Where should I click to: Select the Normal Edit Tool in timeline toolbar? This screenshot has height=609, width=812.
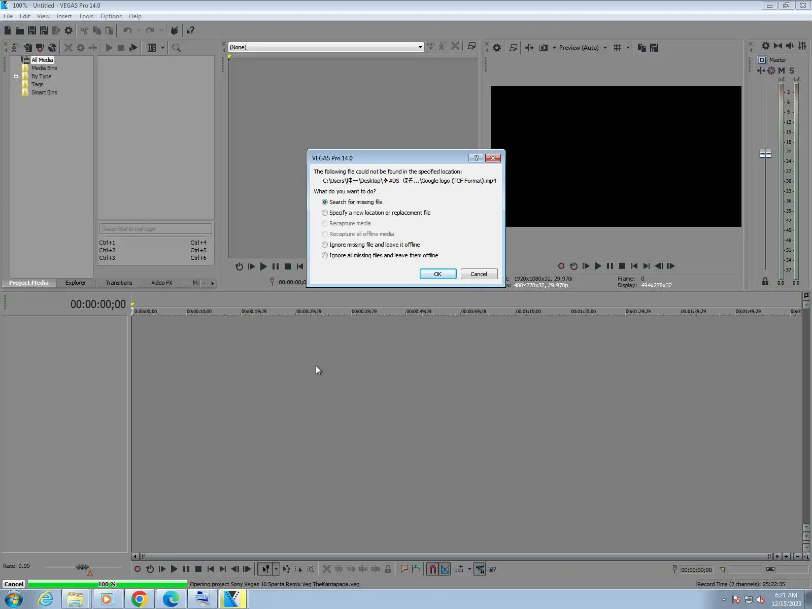pyautogui.click(x=265, y=569)
